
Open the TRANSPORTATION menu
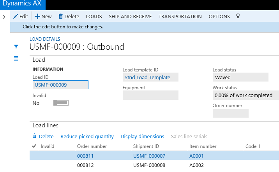180,16
